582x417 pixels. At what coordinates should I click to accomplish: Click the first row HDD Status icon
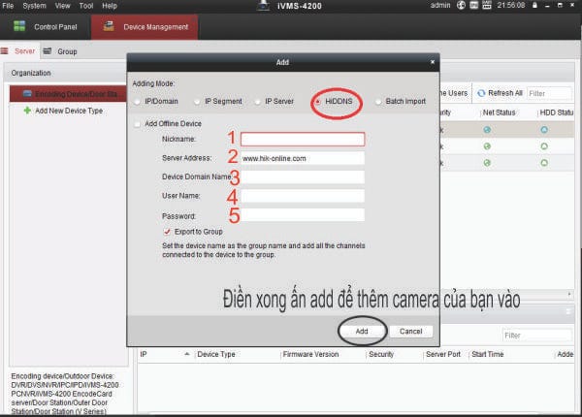pyautogui.click(x=544, y=130)
